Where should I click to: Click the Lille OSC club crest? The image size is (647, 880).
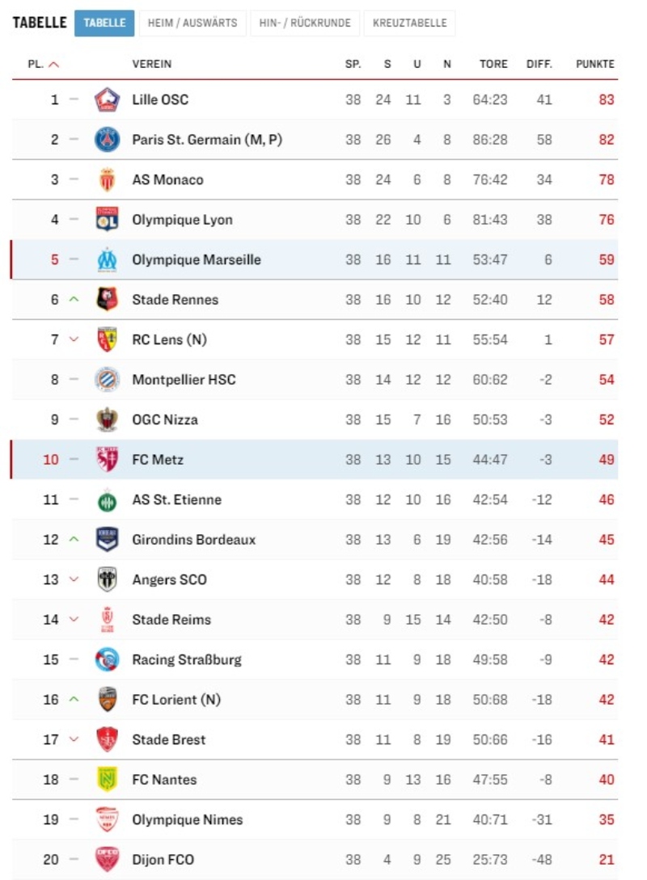[107, 99]
